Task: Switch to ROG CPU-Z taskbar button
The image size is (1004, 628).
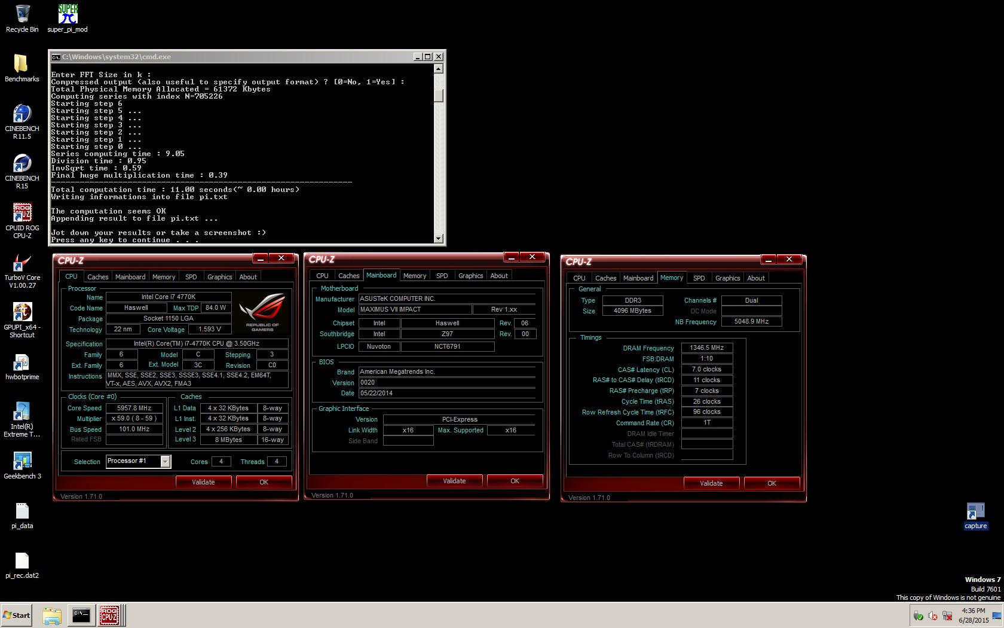Action: click(x=109, y=615)
